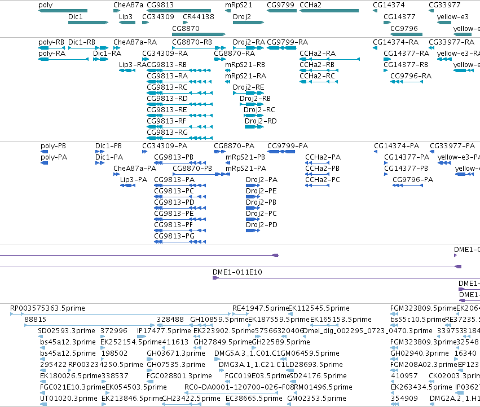Select transcript mRpS21-RB
The height and width of the screenshot is (407, 480).
pos(228,70)
